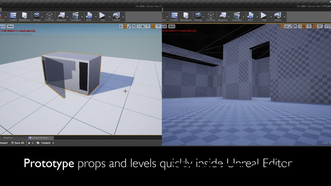The image size is (331, 186).
Task: Open PivotTool in left editor toolbar
Action: point(49,17)
